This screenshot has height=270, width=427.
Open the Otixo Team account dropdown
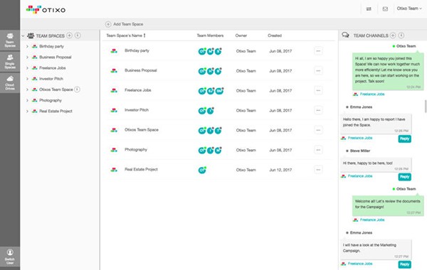tap(409, 9)
